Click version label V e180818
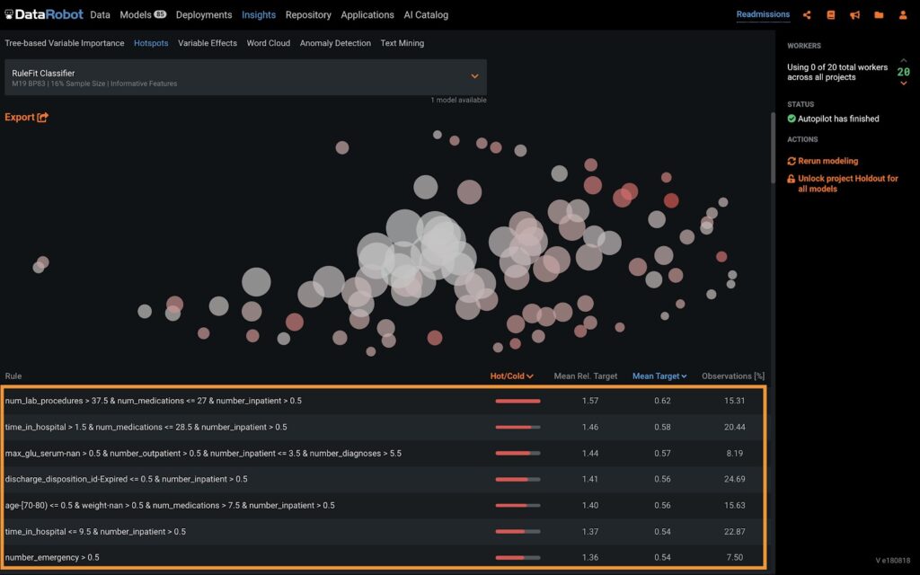The width and height of the screenshot is (920, 575). pyautogui.click(x=893, y=561)
